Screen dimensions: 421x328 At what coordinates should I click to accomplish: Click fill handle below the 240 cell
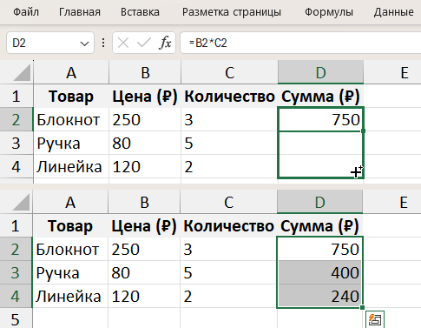pos(363,307)
